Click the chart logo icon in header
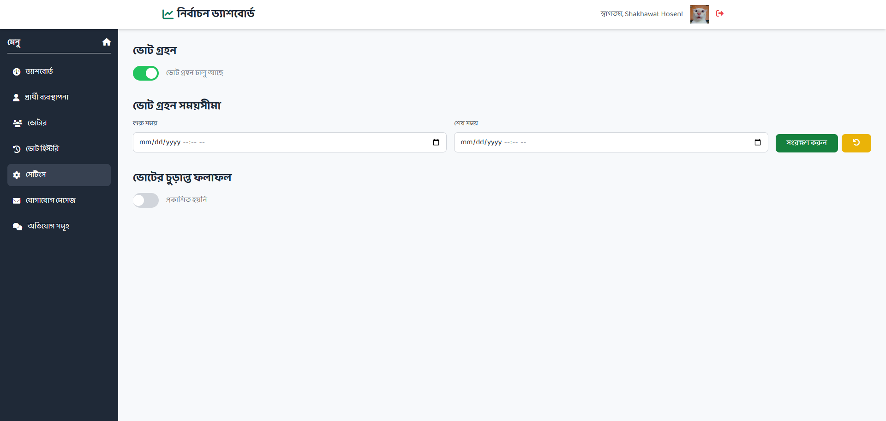This screenshot has width=886, height=421. point(168,14)
